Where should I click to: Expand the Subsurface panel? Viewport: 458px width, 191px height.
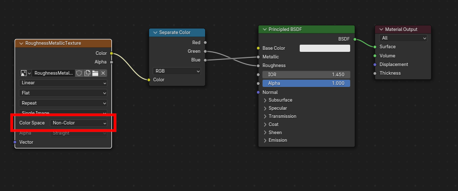click(x=278, y=100)
